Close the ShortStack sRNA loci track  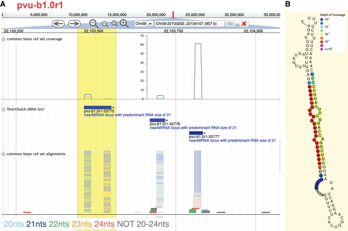(x=4, y=109)
